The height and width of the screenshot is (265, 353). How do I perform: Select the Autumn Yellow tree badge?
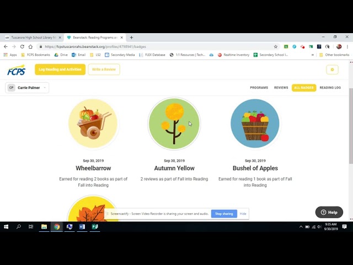pos(174,124)
